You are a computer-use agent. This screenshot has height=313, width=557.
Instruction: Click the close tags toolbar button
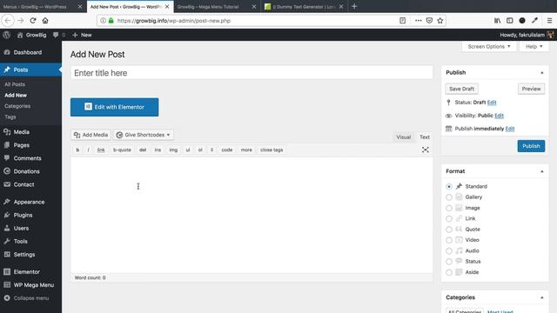coord(272,150)
